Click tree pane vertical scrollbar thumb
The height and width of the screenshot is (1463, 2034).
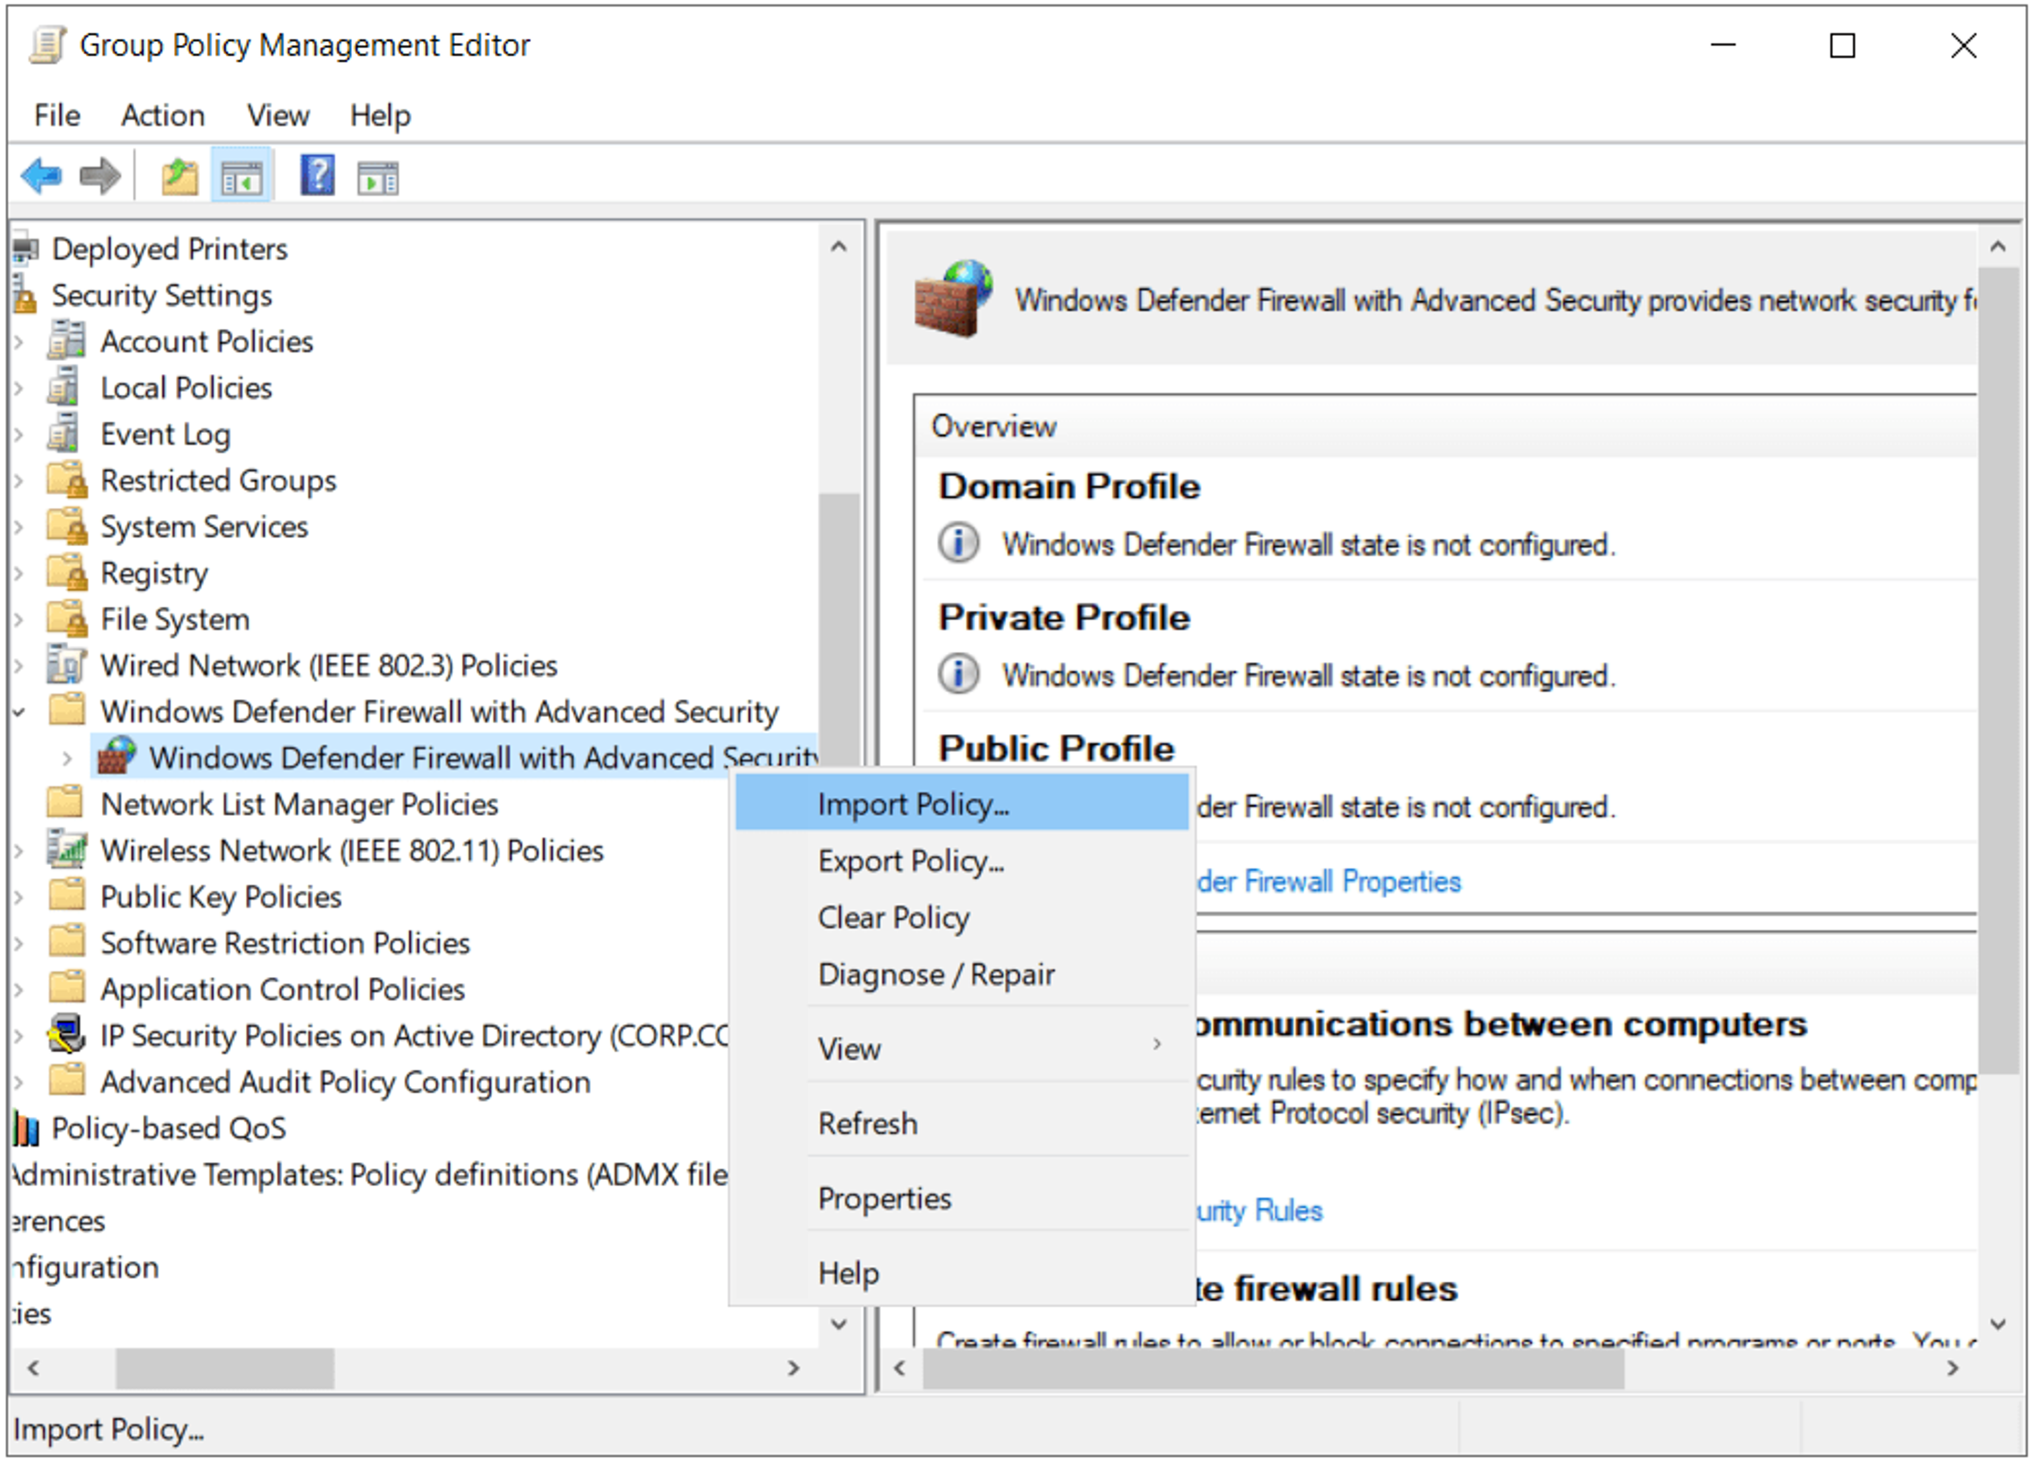[838, 629]
